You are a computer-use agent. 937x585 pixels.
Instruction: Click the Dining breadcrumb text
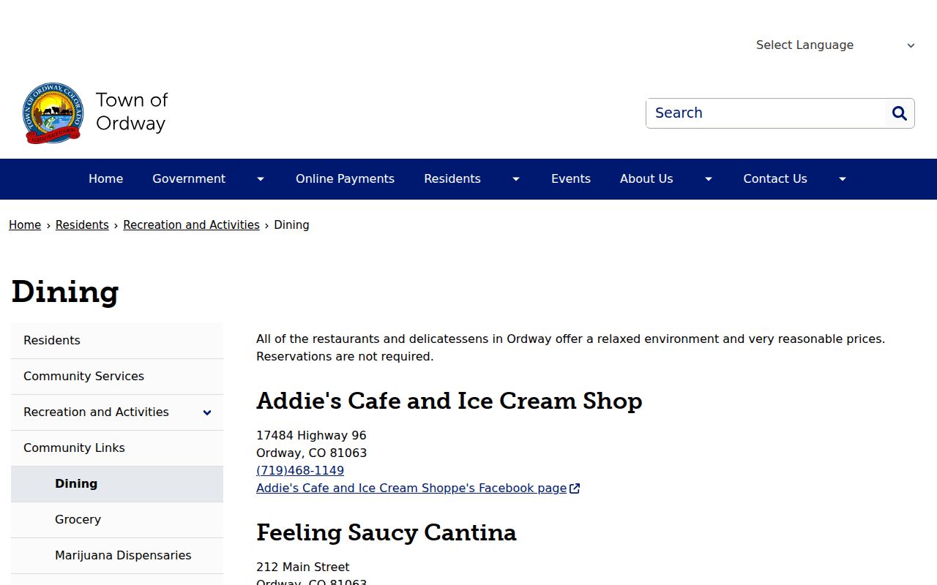pos(291,225)
